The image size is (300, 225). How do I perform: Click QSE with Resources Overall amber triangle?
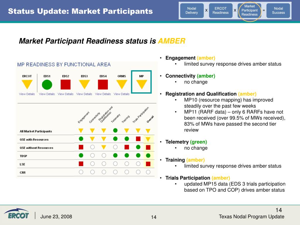tap(148, 139)
